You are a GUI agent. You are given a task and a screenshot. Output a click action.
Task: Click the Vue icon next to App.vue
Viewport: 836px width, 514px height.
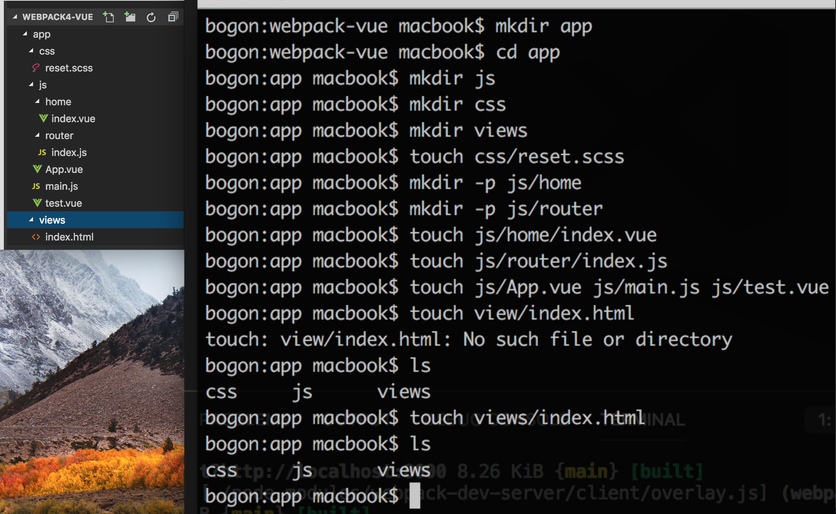click(37, 169)
